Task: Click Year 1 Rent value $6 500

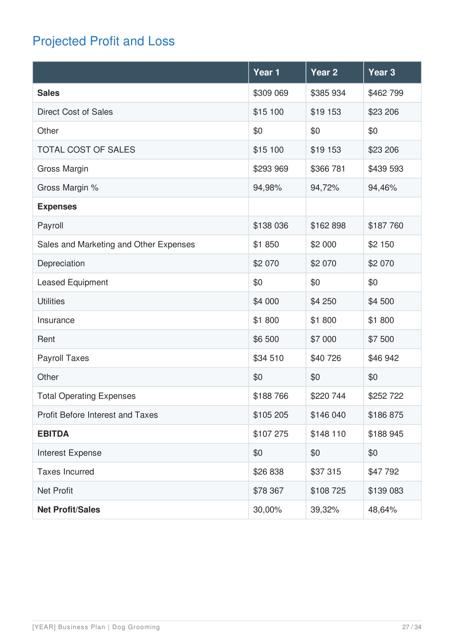Action: point(266,339)
